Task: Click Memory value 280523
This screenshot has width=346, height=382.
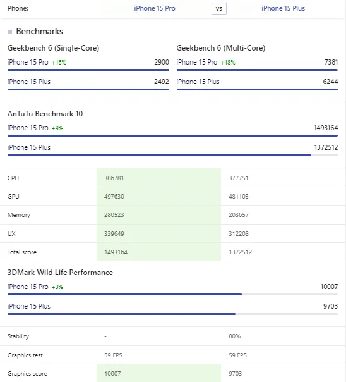Action: click(x=114, y=215)
